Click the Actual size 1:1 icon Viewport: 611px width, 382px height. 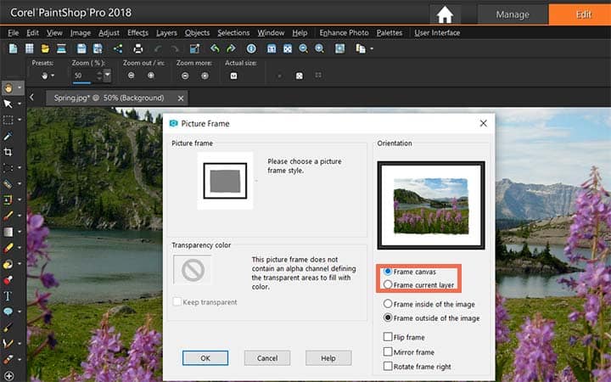click(234, 76)
